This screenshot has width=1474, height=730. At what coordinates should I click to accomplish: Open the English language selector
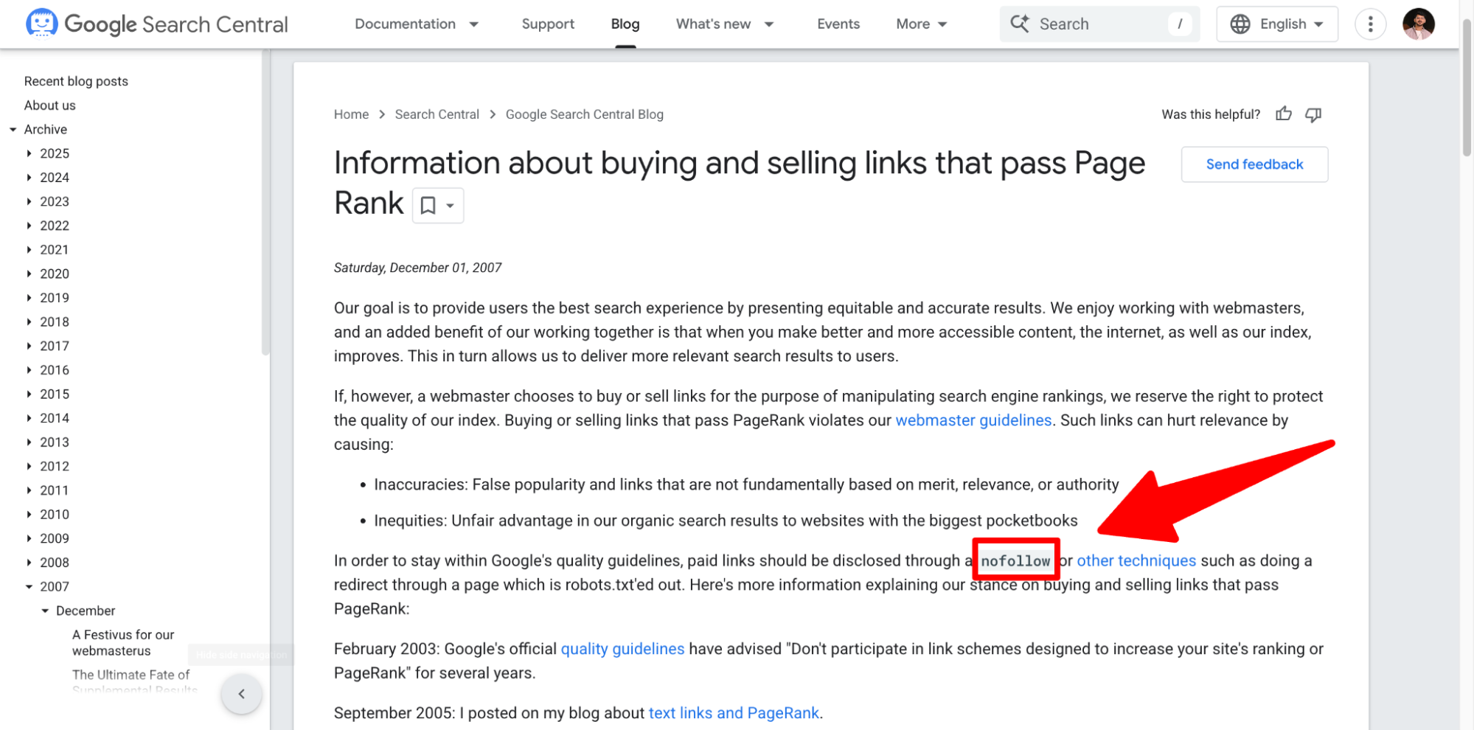1277,24
